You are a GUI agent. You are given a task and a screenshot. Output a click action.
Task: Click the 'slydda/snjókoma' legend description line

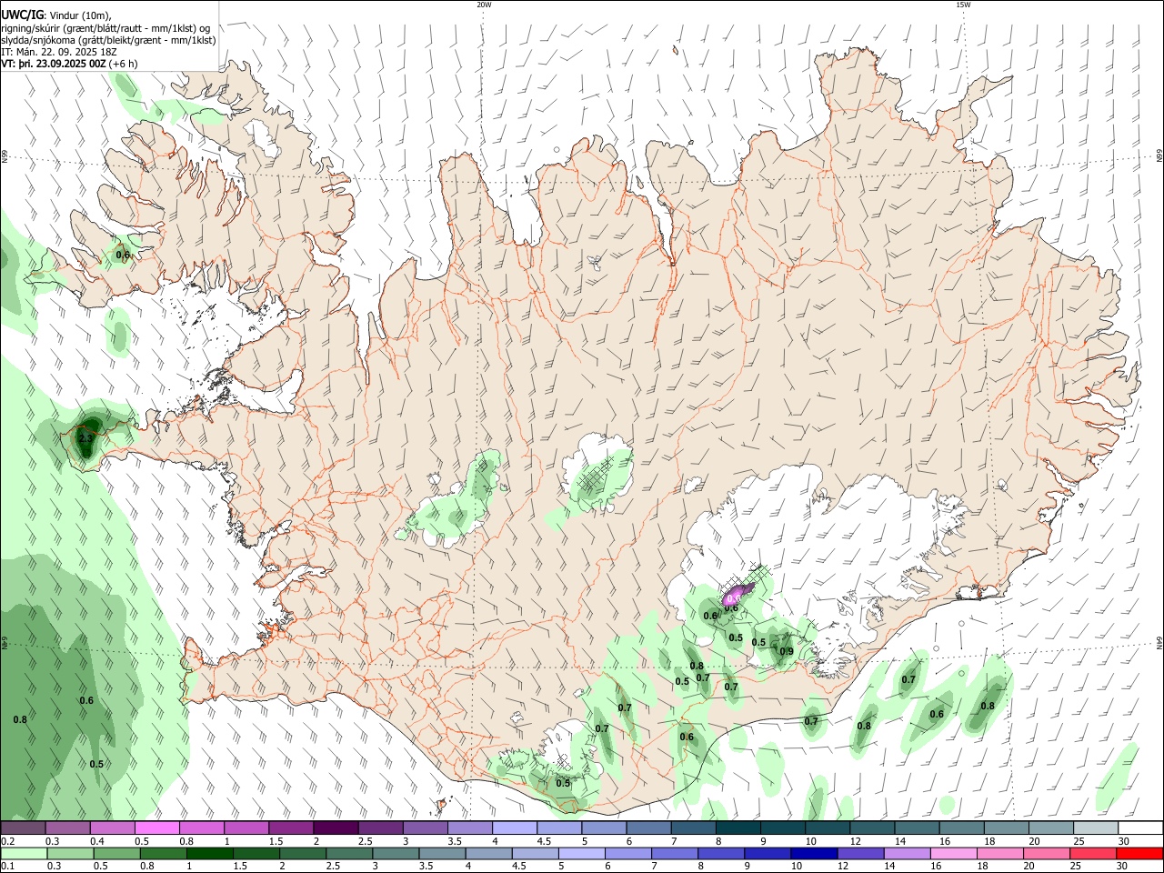[x=108, y=40]
